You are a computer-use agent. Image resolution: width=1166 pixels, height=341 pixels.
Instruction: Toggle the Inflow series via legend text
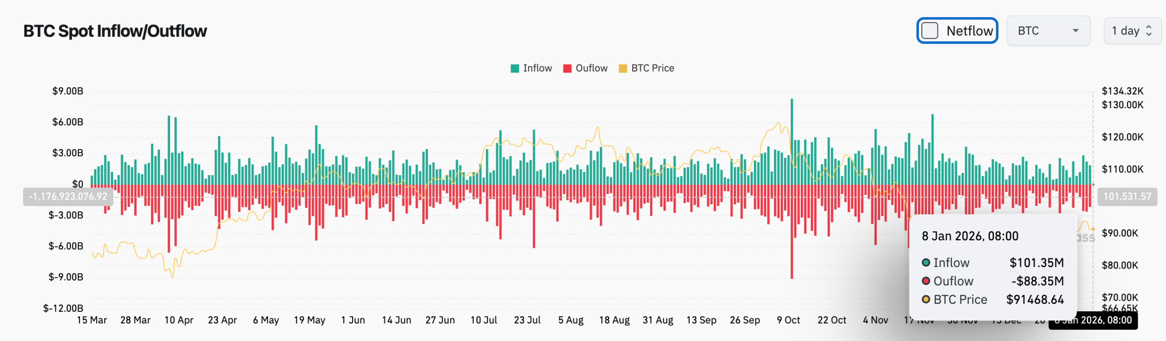(x=537, y=68)
